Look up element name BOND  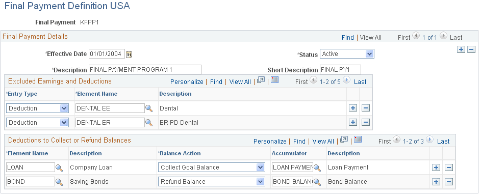coord(59,182)
